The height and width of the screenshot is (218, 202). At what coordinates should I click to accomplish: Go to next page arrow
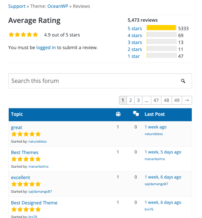187,100
